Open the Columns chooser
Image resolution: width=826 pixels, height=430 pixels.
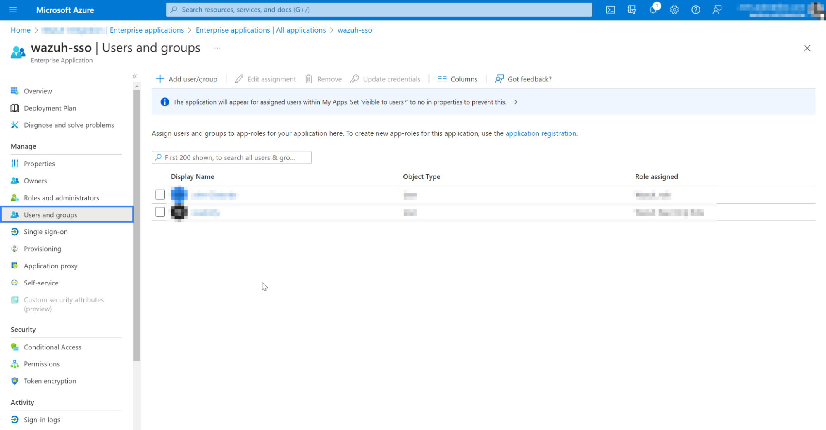[x=457, y=79]
